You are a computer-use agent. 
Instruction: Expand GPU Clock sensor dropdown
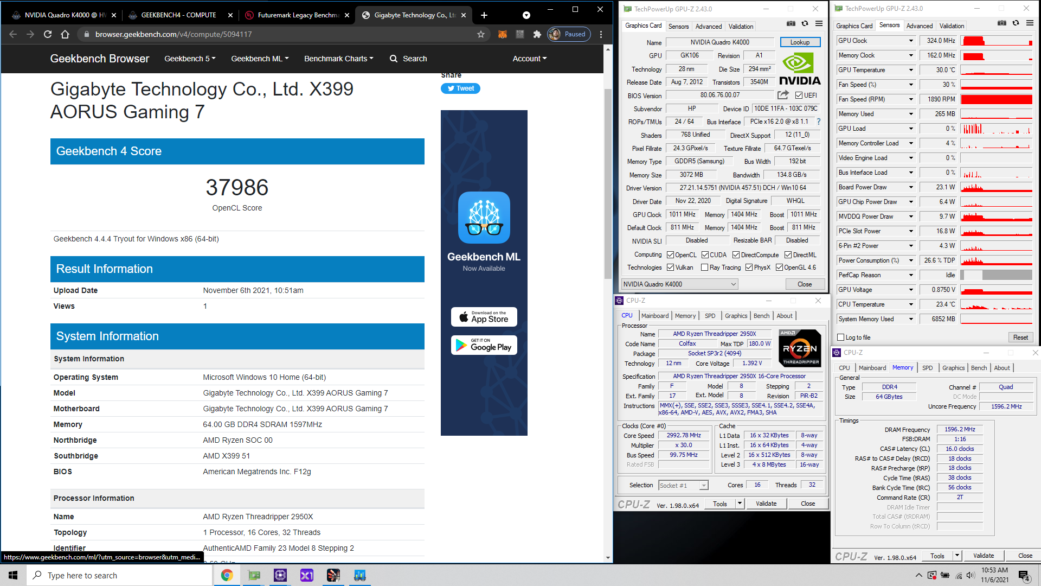(911, 41)
